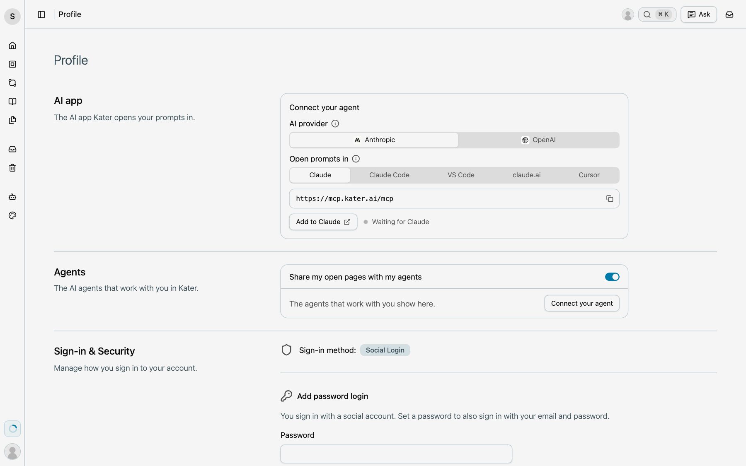The height and width of the screenshot is (466, 746).
Task: Open the book docs sidebar icon
Action: coord(12,101)
